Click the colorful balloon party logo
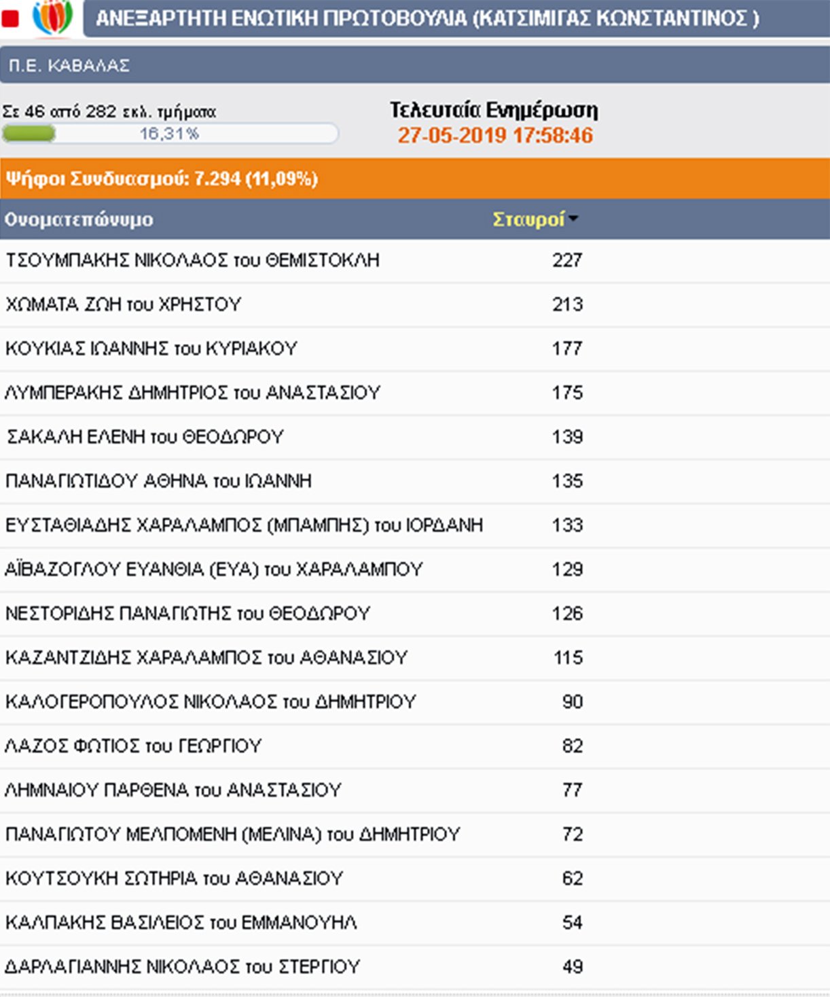Viewport: 830px width, 997px height. click(52, 17)
